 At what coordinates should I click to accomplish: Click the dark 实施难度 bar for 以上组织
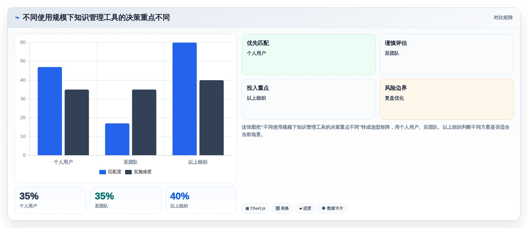pyautogui.click(x=212, y=118)
